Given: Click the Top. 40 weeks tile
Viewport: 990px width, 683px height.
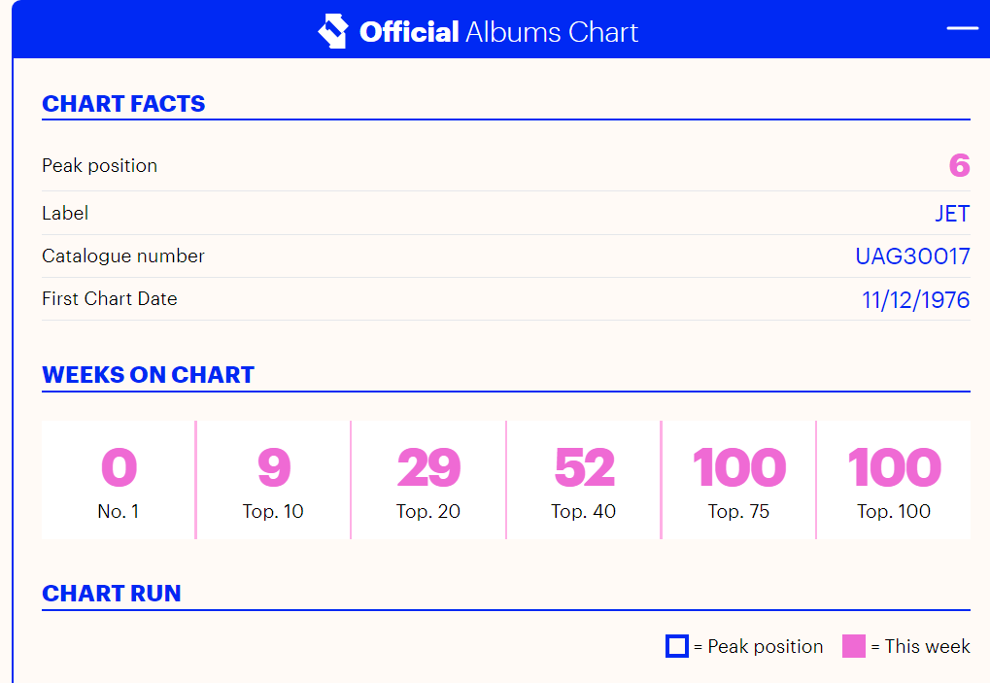Looking at the screenshot, I should [584, 480].
